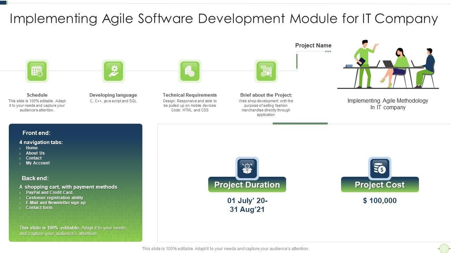This screenshot has width=451, height=253.
Task: Select the editable note inside the green panel
Action: click(73, 231)
